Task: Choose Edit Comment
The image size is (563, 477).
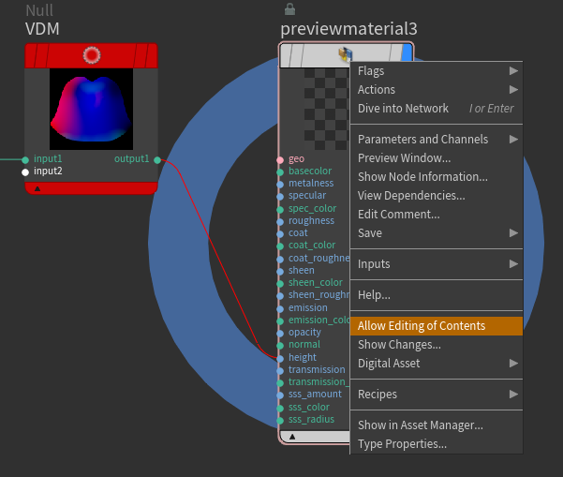Action: (x=437, y=214)
